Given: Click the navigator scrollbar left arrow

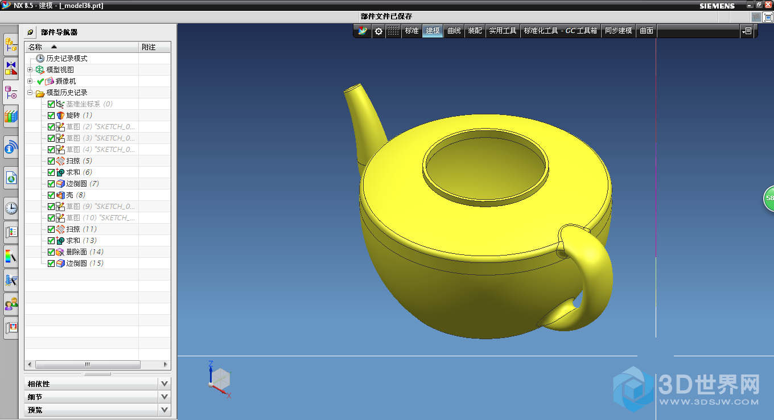Looking at the screenshot, I should pos(30,364).
